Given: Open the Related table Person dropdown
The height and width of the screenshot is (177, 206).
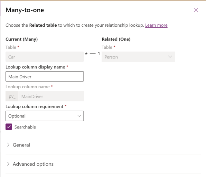Looking at the screenshot, I should coord(138,57).
